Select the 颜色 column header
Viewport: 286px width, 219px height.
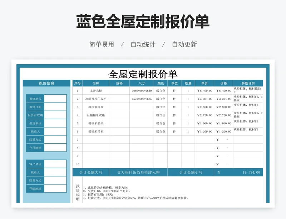(x=161, y=83)
